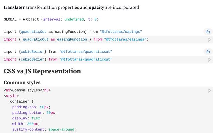This screenshot has width=213, height=133.
Task: Toggle the lock icon on cubicBezier import cell
Action: click(208, 52)
